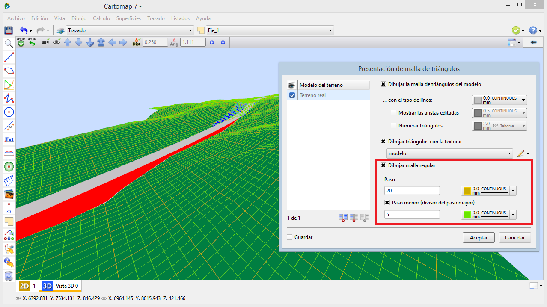The image size is (547, 307).
Task: Click the pencil edit texture icon
Action: tap(521, 153)
